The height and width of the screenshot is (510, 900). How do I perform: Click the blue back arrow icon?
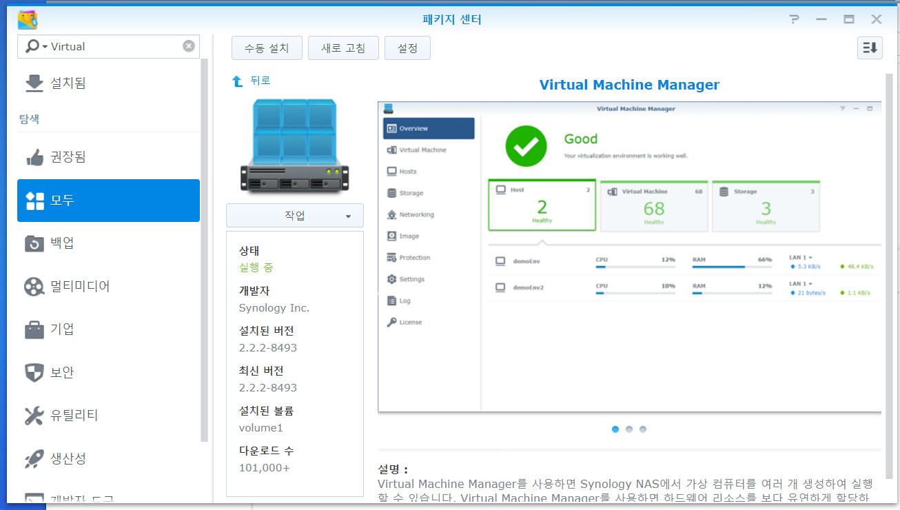point(238,81)
